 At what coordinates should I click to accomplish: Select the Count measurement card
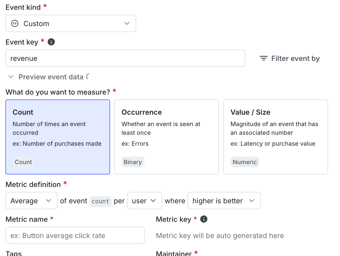[x=58, y=137]
